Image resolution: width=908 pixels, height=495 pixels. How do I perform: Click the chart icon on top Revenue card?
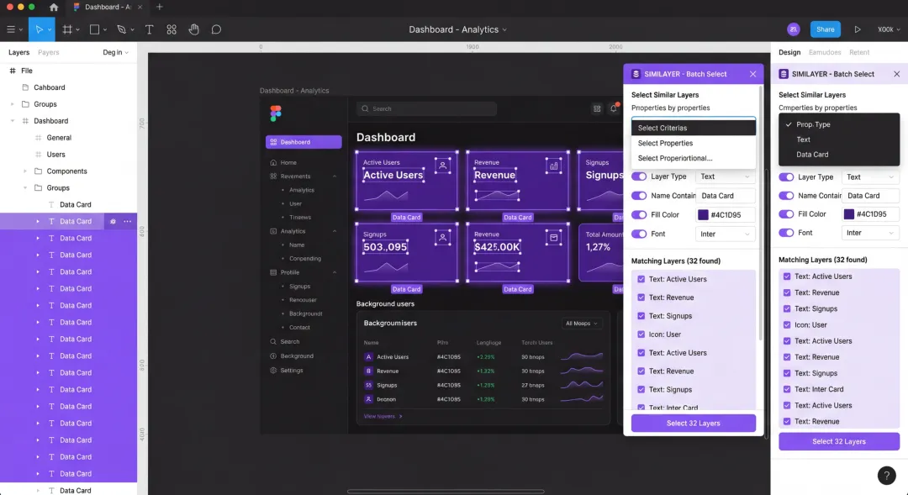coord(553,166)
